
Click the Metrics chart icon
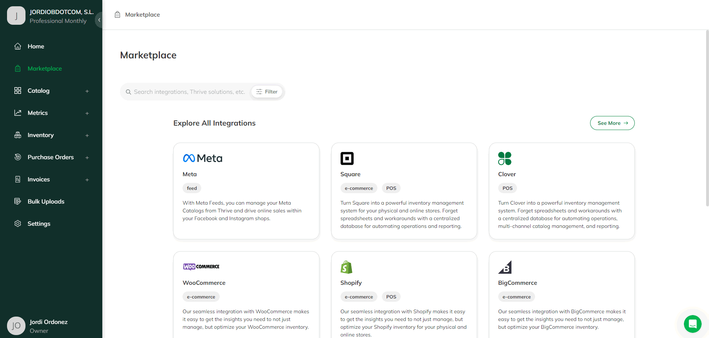[x=18, y=113]
